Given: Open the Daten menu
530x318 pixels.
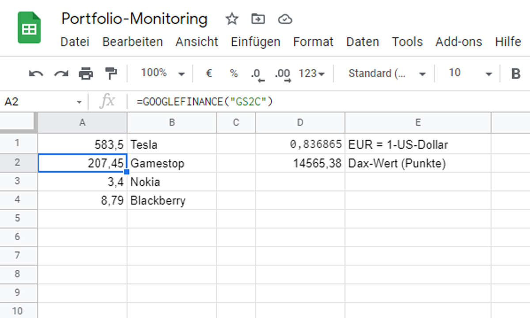Looking at the screenshot, I should 363,42.
